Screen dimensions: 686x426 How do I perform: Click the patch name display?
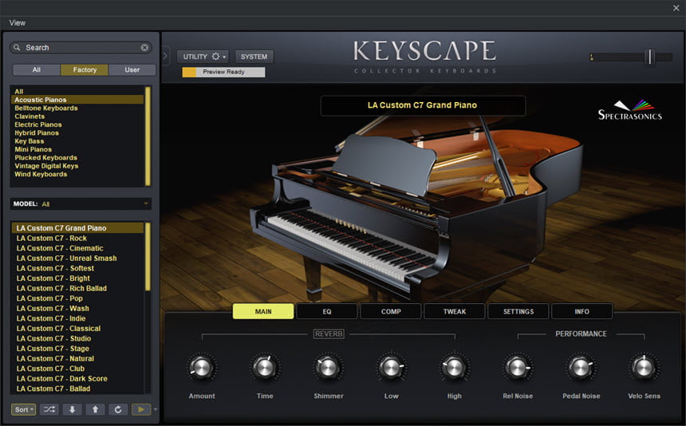(423, 105)
